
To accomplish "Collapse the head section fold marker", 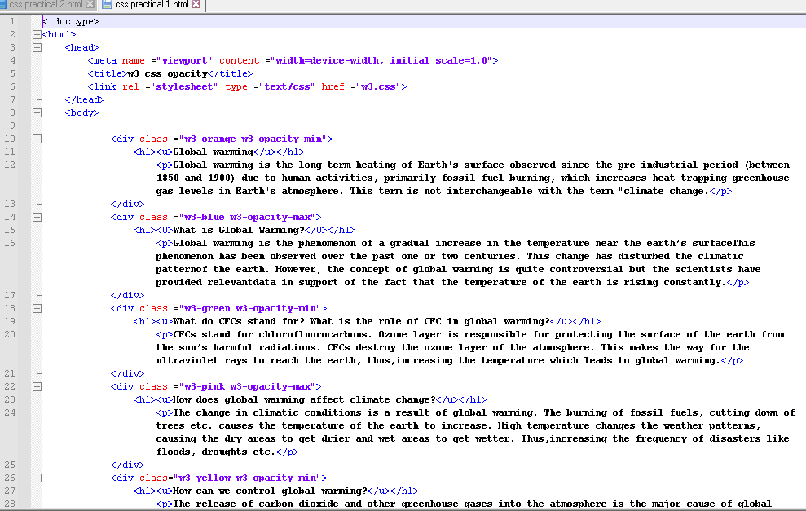I will (36, 47).
